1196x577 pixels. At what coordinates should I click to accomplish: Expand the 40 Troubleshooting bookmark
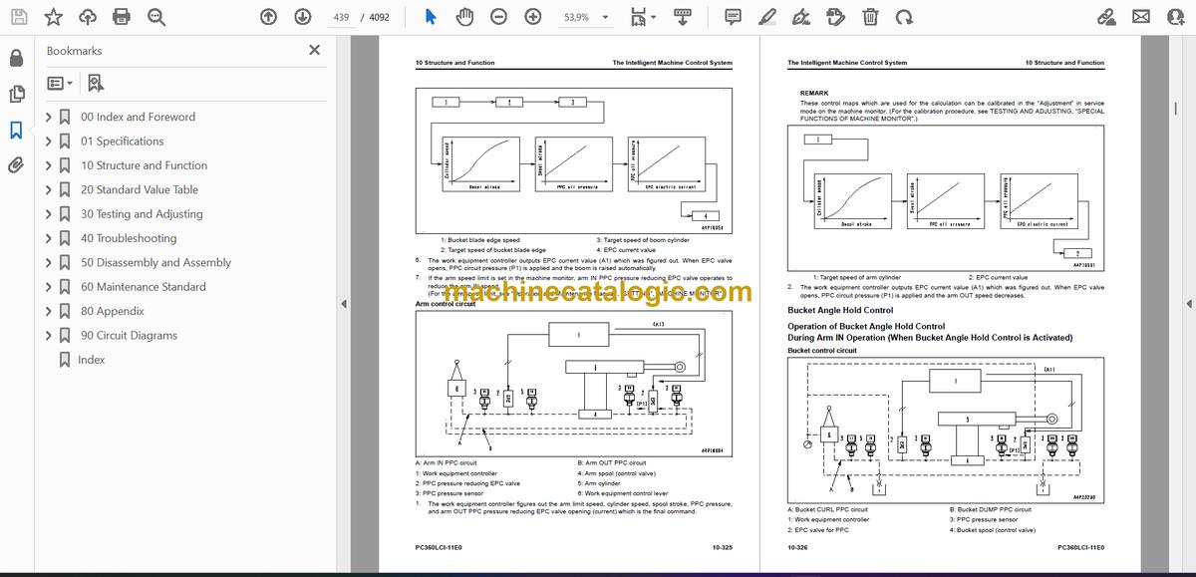pyautogui.click(x=49, y=238)
